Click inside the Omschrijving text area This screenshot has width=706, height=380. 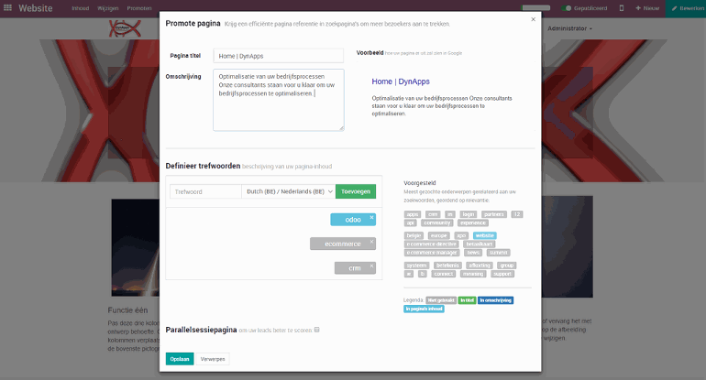point(278,100)
